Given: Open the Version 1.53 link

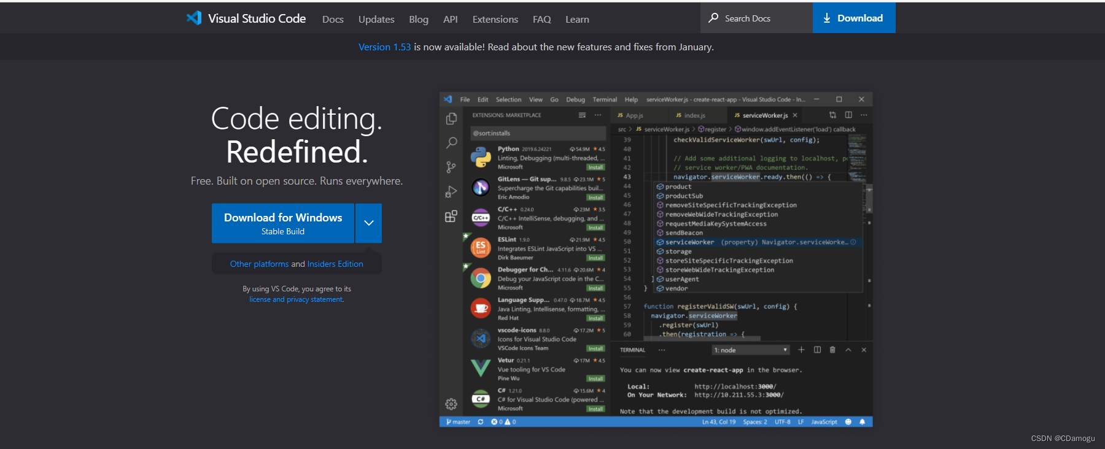Looking at the screenshot, I should (x=384, y=47).
